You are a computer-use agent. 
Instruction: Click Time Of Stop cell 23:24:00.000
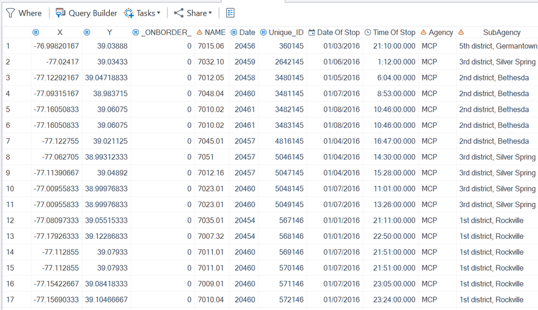[394, 300]
